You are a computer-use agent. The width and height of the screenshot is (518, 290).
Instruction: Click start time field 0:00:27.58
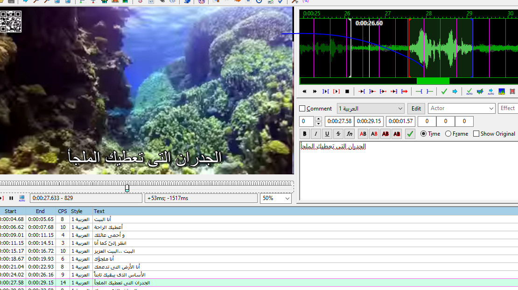pos(339,121)
